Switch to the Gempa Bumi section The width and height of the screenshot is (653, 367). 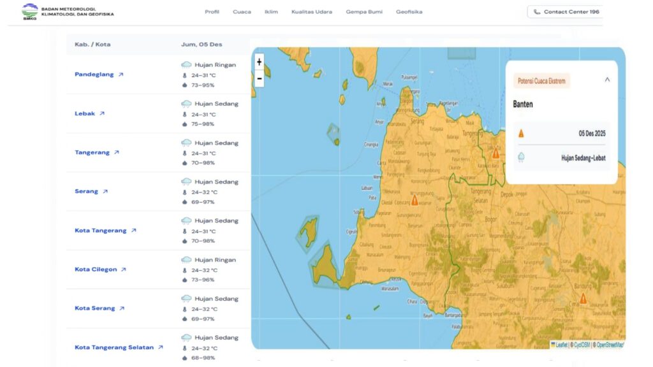click(363, 11)
